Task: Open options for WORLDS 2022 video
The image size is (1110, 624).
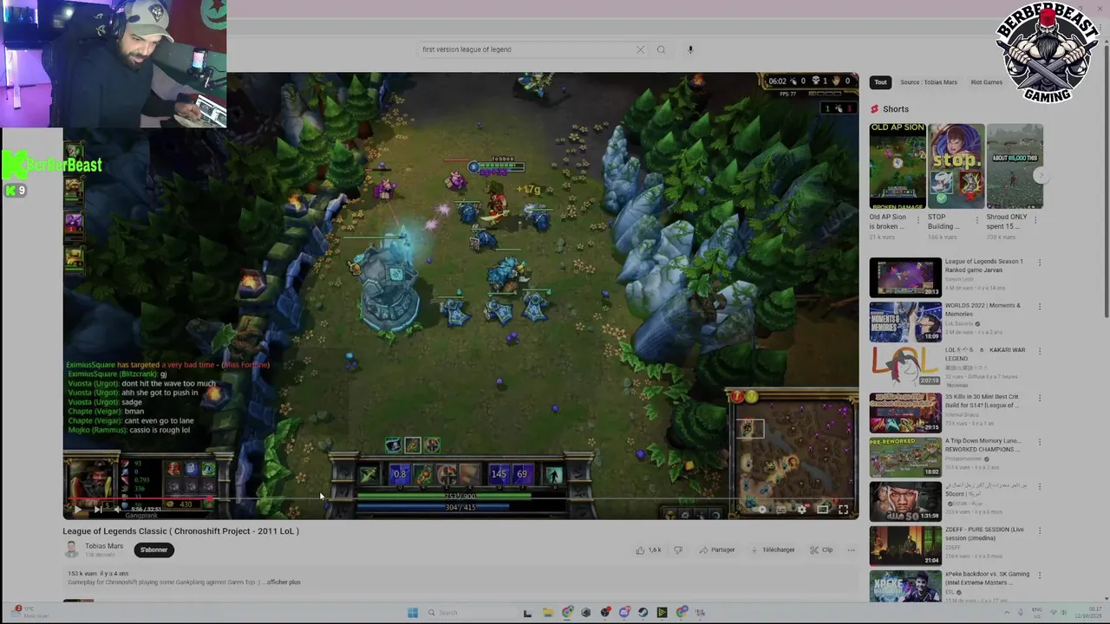Action: pos(1040,307)
